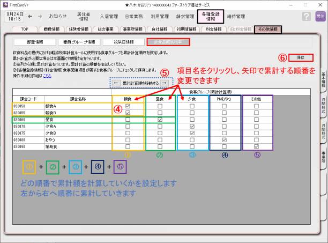Toggle その他 checkbox for 補助食 row
The image size is (328, 243).
[256, 146]
